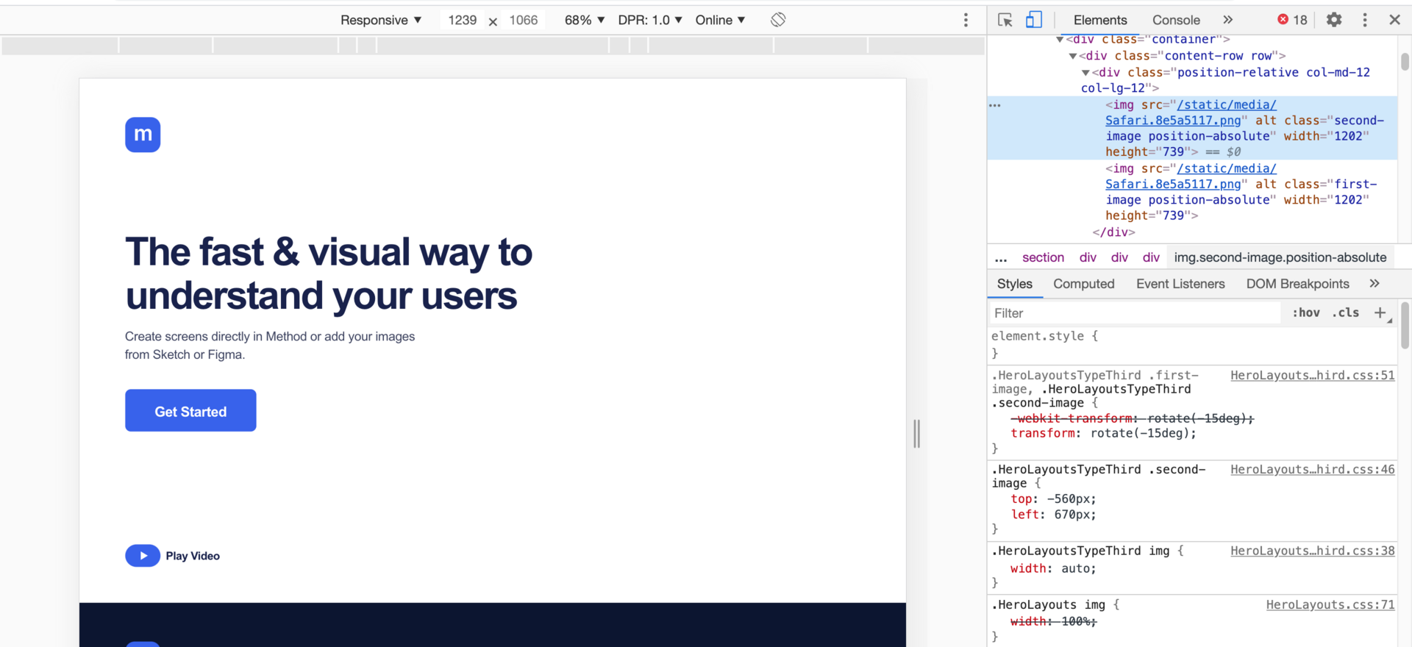1412x647 pixels.
Task: Toggle the .cls class editor
Action: click(x=1346, y=312)
